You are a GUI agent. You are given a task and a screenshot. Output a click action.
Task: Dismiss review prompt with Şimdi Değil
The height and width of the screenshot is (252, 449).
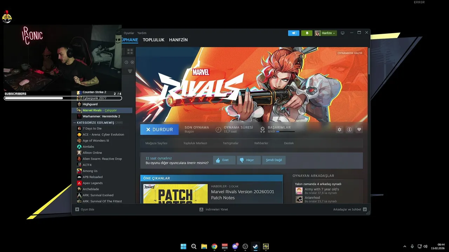274,160
